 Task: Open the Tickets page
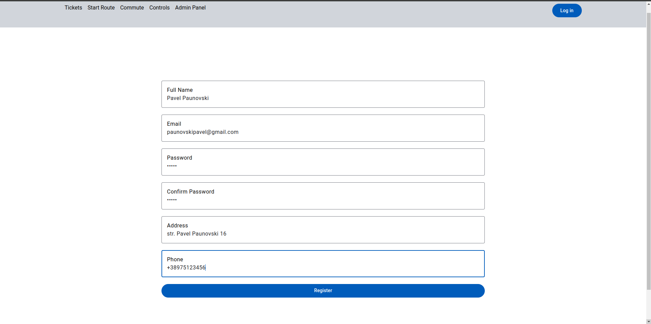[73, 7]
